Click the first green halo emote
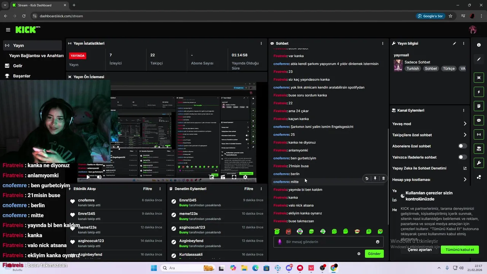The image size is (487, 274). [x=277, y=231]
